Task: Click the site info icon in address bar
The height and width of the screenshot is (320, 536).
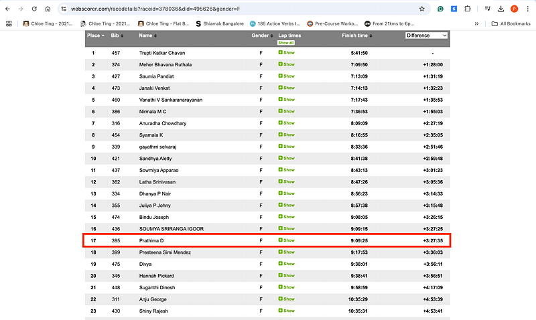Action: coord(64,9)
